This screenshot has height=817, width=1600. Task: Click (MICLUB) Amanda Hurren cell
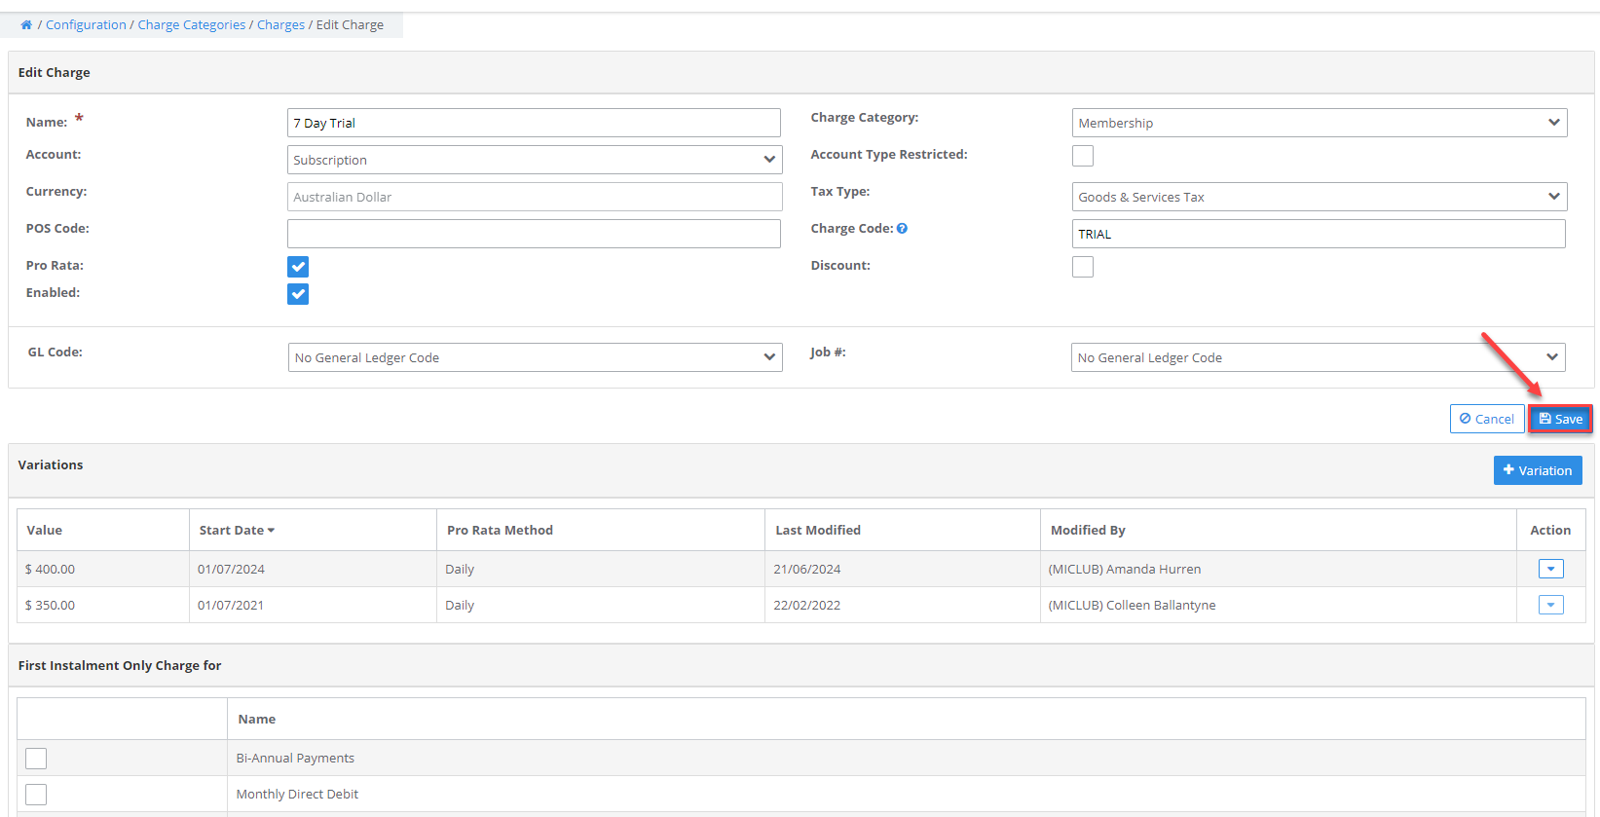tap(1279, 569)
